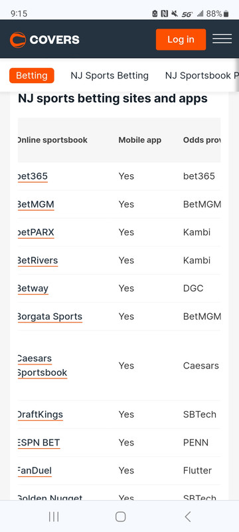Select the Betting tab

pyautogui.click(x=32, y=75)
